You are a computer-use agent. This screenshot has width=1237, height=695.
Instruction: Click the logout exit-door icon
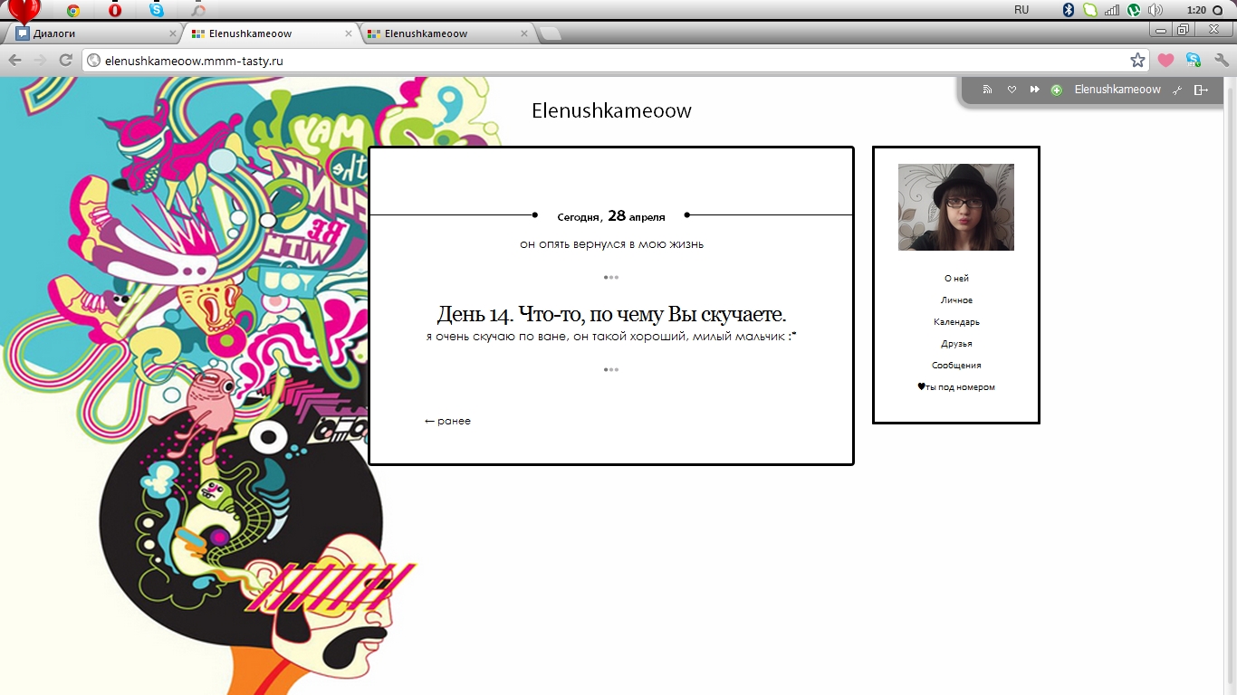tap(1202, 90)
